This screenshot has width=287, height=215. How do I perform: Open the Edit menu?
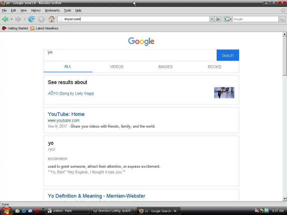click(x=13, y=10)
